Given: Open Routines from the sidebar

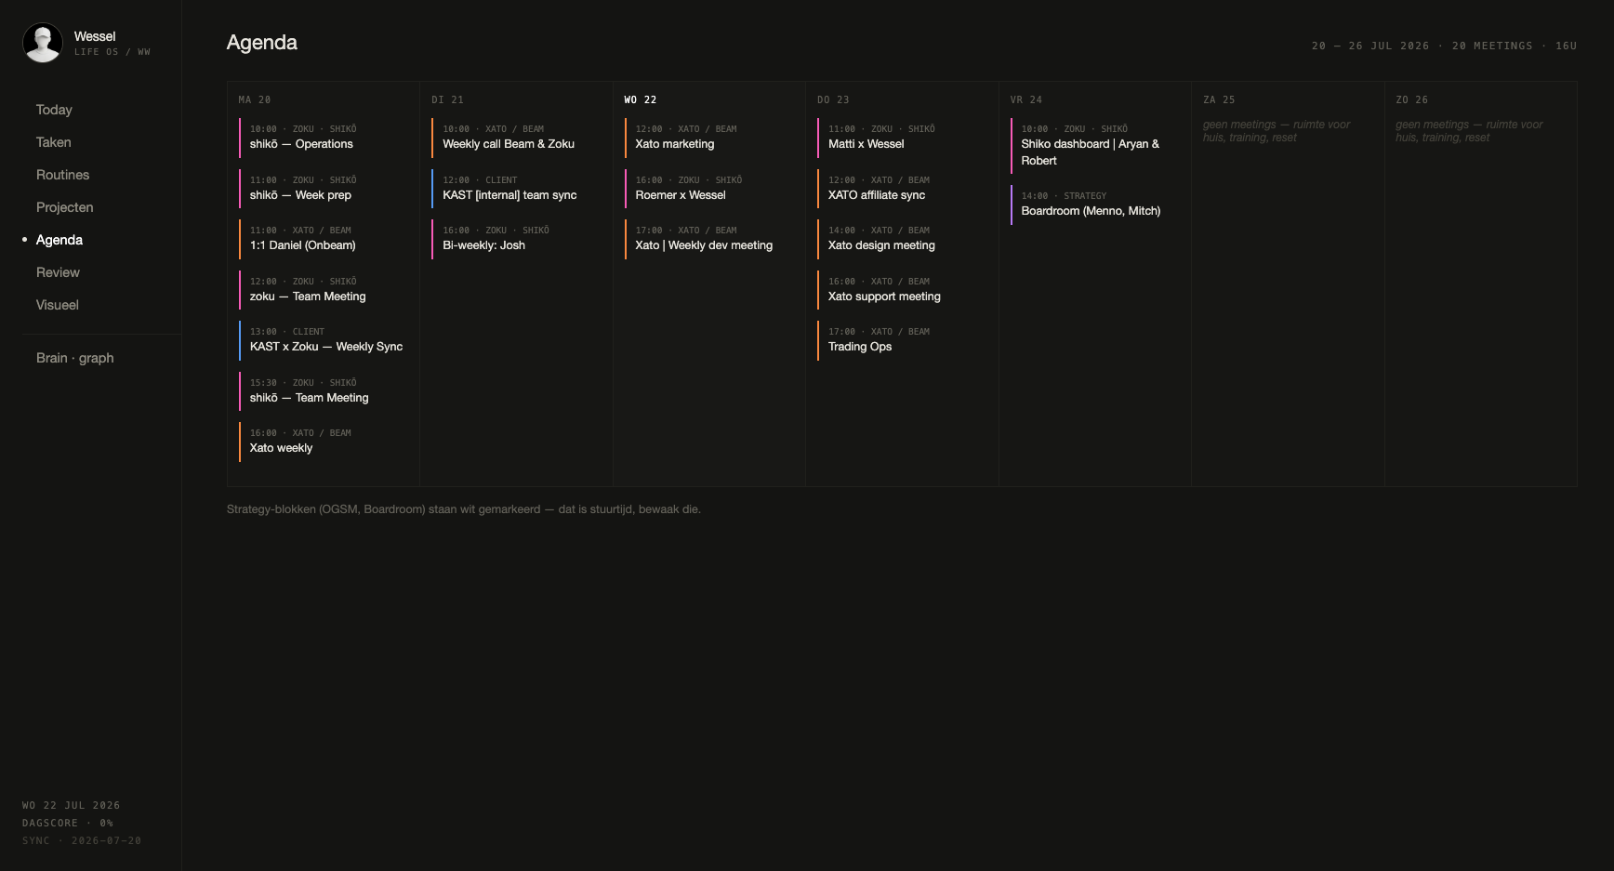Looking at the screenshot, I should 62,175.
